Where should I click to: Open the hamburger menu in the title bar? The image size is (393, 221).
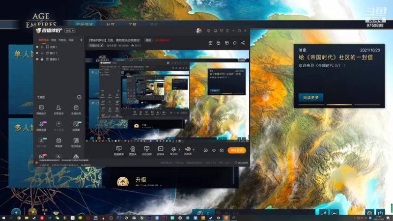pyautogui.click(x=227, y=31)
